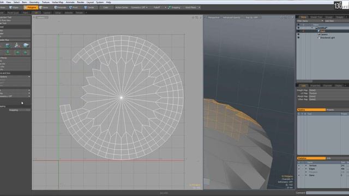This screenshot has height=196, width=349.
Task: Switch to Polygons selection mode
Action: (x=31, y=8)
